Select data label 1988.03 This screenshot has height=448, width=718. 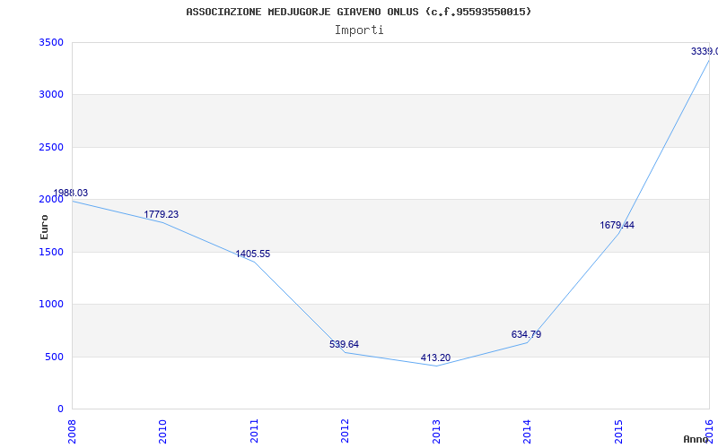tap(71, 193)
